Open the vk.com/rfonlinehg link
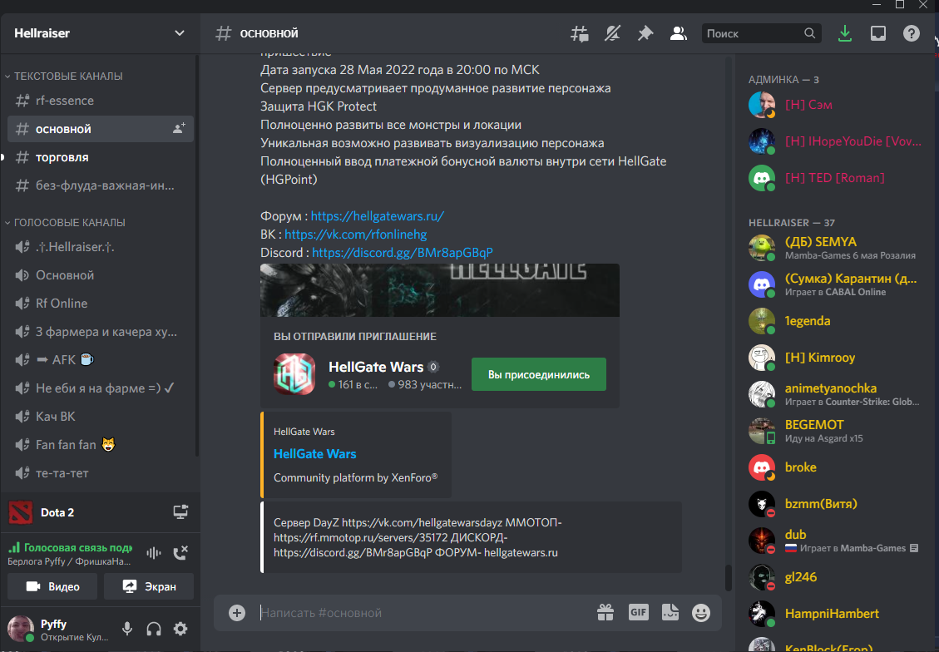The height and width of the screenshot is (652, 939). (356, 234)
